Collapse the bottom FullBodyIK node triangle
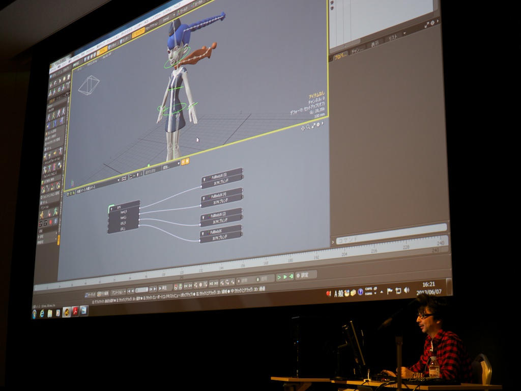Screen dimensions: 521x391 coord(202,234)
